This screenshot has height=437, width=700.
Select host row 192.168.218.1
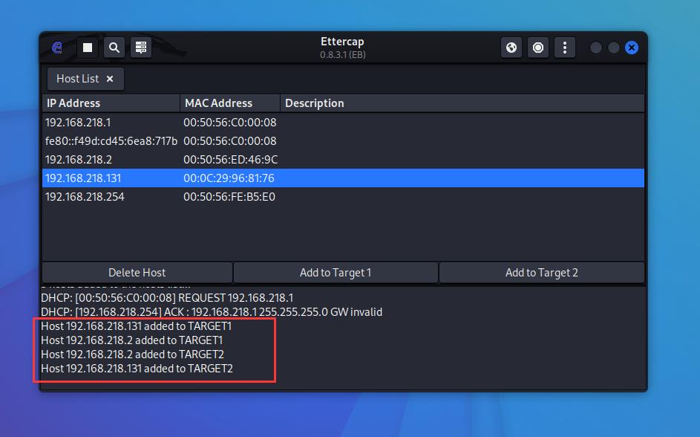[343, 123]
